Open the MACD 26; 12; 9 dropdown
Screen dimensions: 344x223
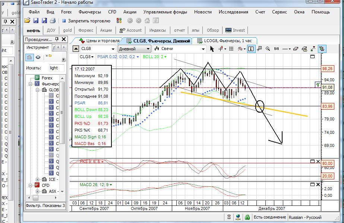point(111,185)
